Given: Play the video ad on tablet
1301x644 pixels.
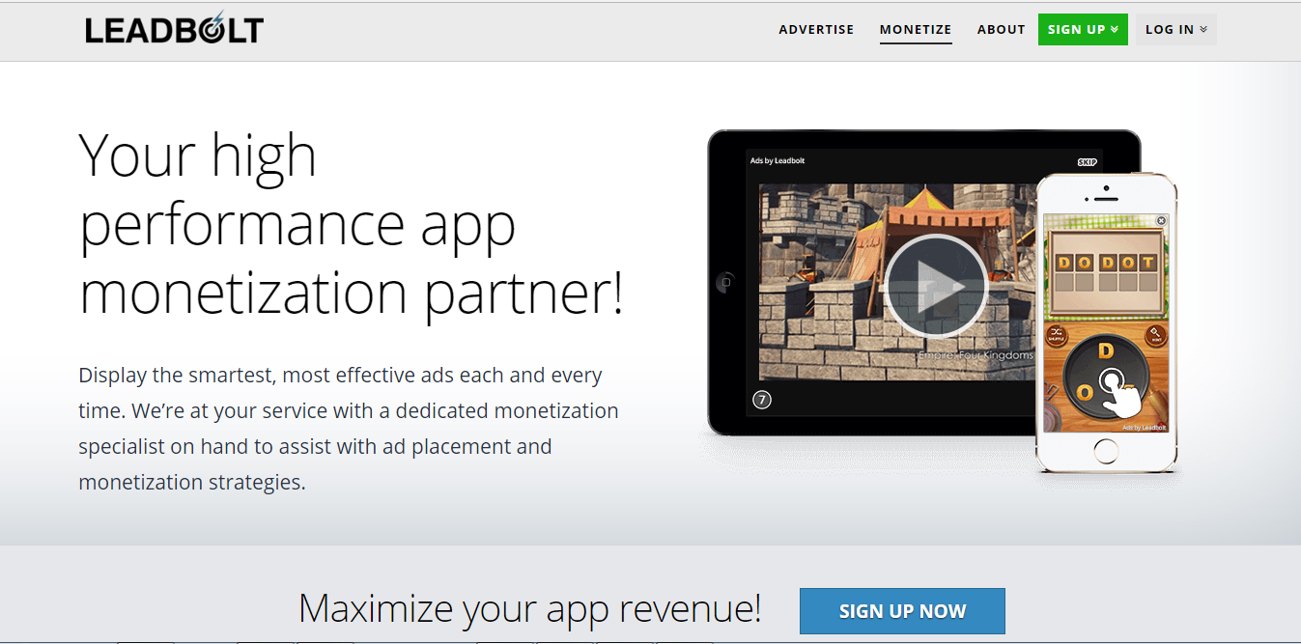Looking at the screenshot, I should tap(936, 286).
